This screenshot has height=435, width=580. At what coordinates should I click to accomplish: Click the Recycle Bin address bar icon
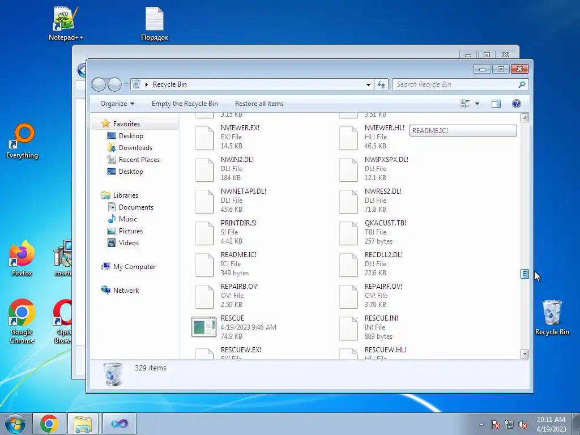[x=136, y=84]
